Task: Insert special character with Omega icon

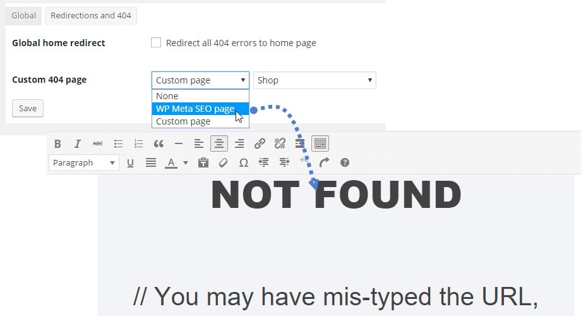Action: (243, 163)
